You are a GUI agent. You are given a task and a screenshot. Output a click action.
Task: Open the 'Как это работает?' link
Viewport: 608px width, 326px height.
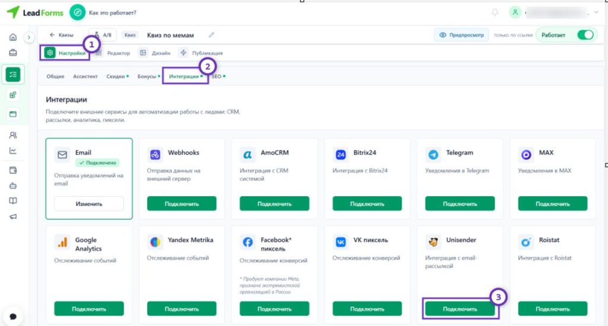coord(112,13)
